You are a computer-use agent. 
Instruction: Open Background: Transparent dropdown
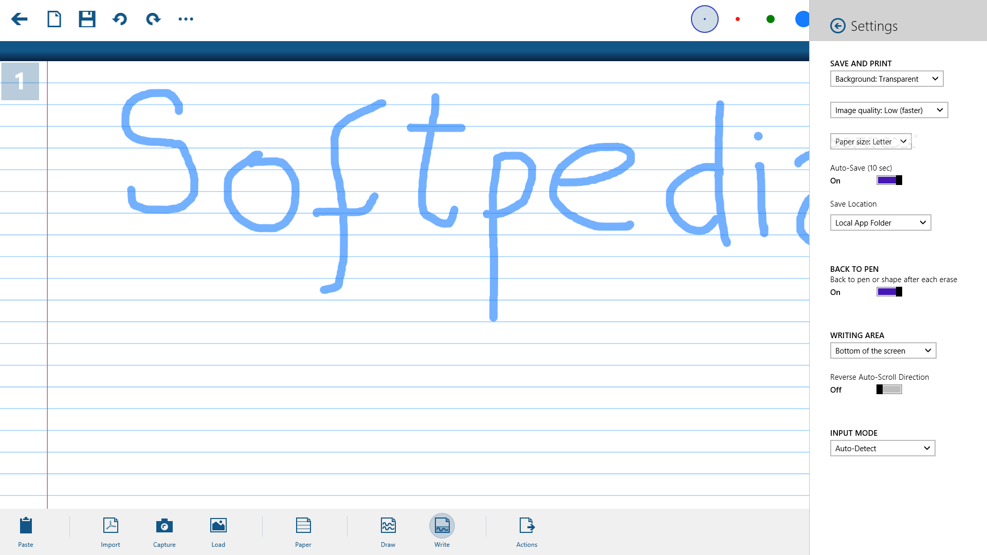point(887,79)
